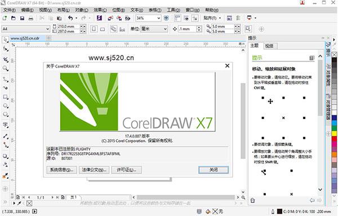Open the Options icon in standard toolbar
Screen dimensions: 338x216
[x=238, y=18]
